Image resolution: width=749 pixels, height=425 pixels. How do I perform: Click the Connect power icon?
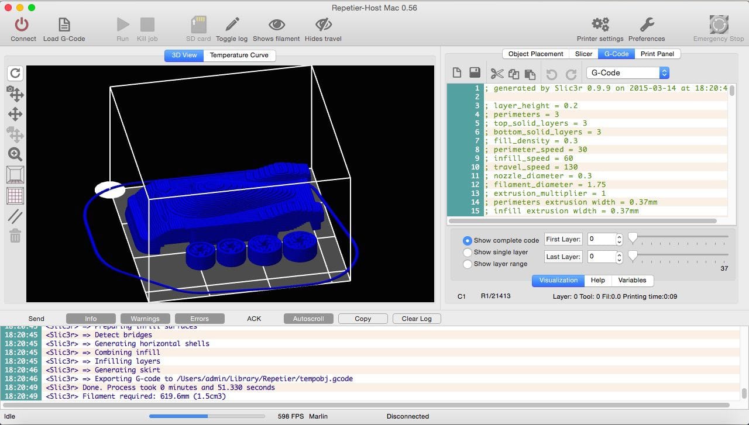(22, 25)
